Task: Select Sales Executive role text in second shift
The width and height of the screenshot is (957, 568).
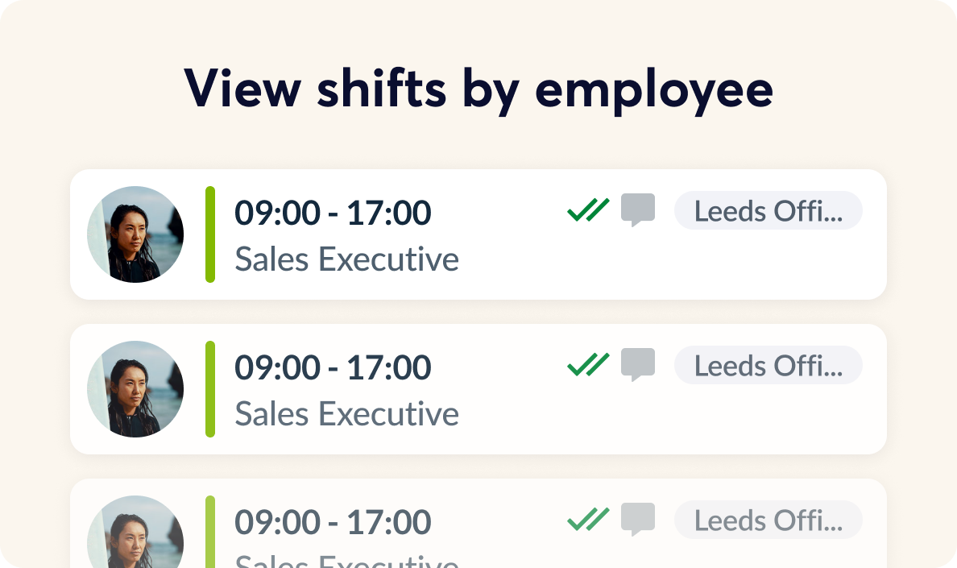Action: tap(346, 414)
